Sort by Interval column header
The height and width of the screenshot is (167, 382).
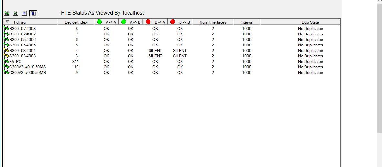pos(247,22)
